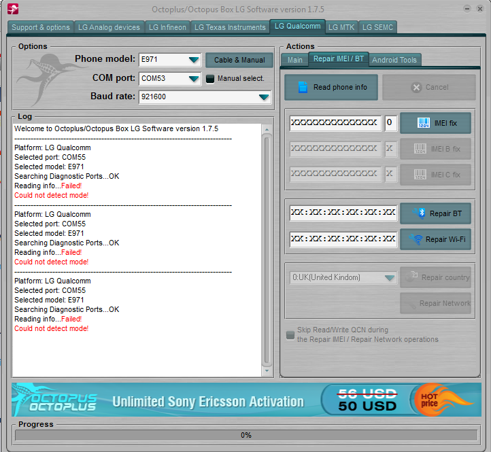Switch to LG Texas Instruments tab
491x452 pixels.
(230, 27)
